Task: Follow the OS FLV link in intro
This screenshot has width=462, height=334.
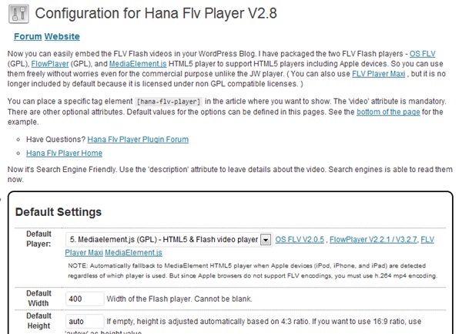Action: [x=422, y=54]
